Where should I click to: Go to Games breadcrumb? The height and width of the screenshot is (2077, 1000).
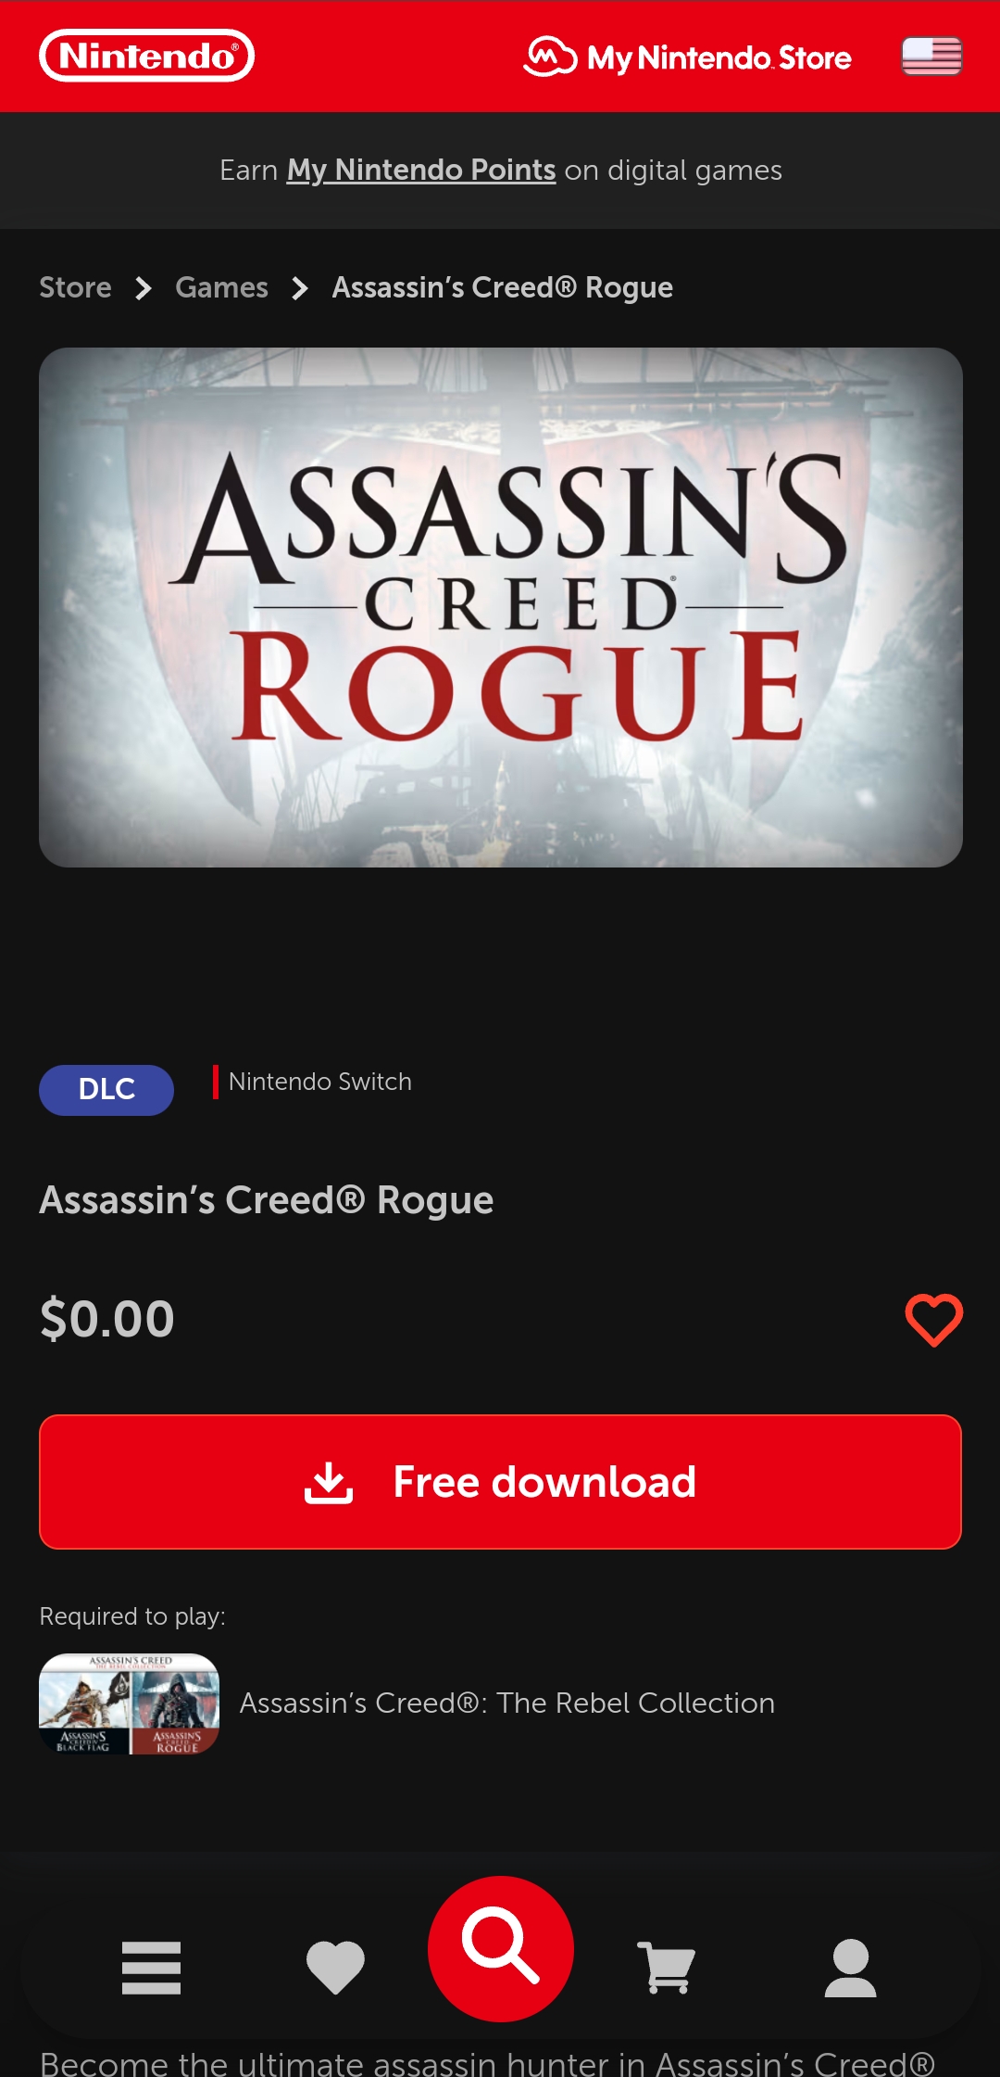click(x=221, y=287)
